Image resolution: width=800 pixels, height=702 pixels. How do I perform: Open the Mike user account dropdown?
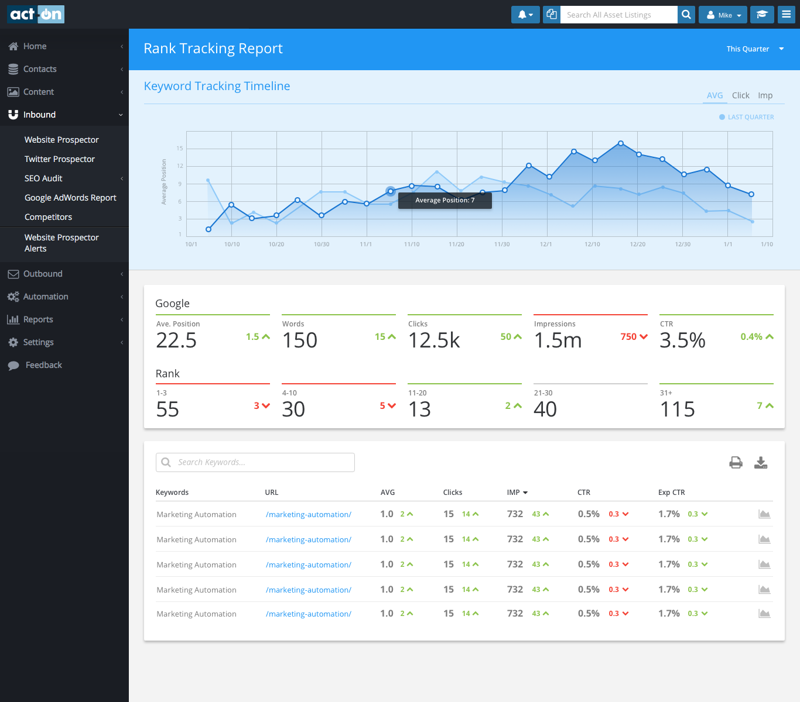pyautogui.click(x=723, y=15)
